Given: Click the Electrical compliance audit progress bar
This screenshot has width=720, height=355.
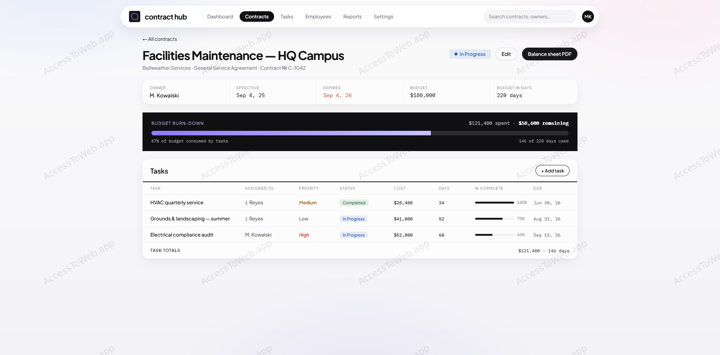Looking at the screenshot, I should tap(495, 235).
